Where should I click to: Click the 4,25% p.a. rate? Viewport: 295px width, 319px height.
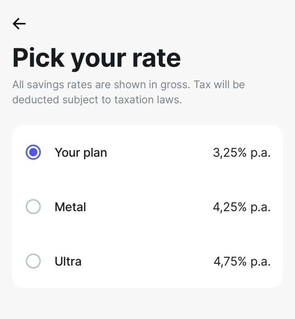(x=242, y=207)
